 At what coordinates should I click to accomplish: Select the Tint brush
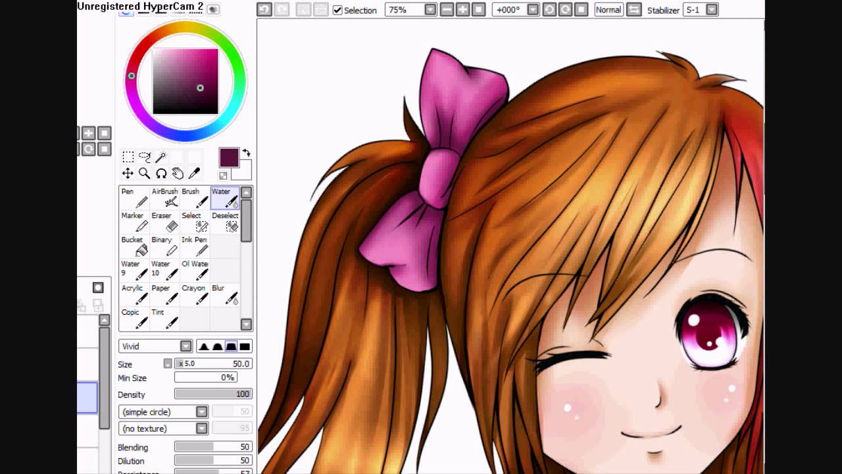tap(165, 319)
